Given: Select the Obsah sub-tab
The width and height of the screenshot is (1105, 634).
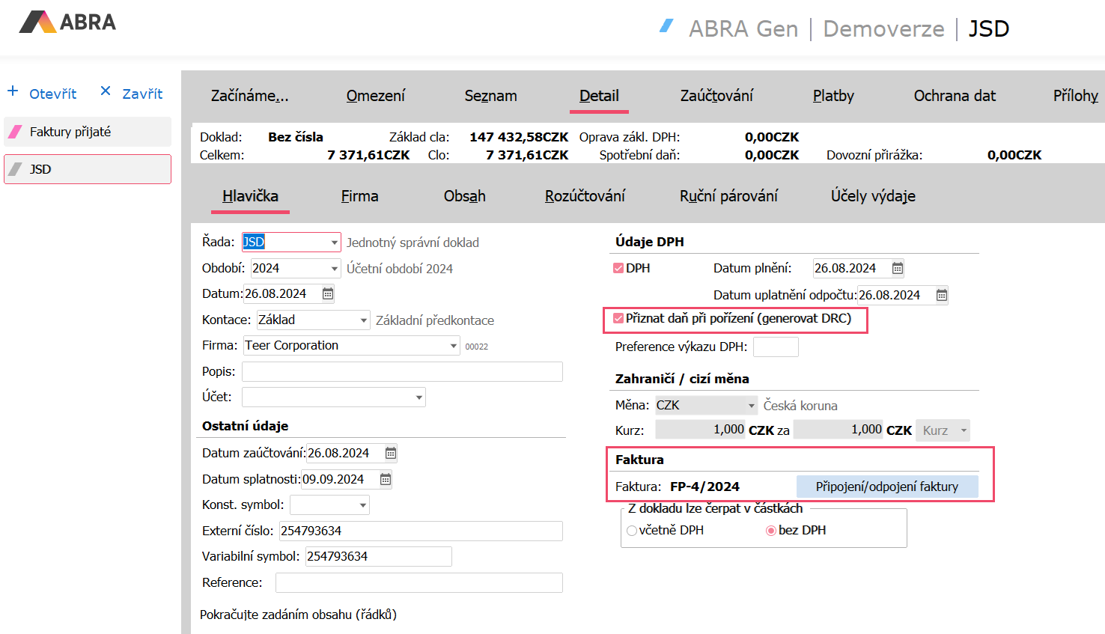Looking at the screenshot, I should 464,196.
